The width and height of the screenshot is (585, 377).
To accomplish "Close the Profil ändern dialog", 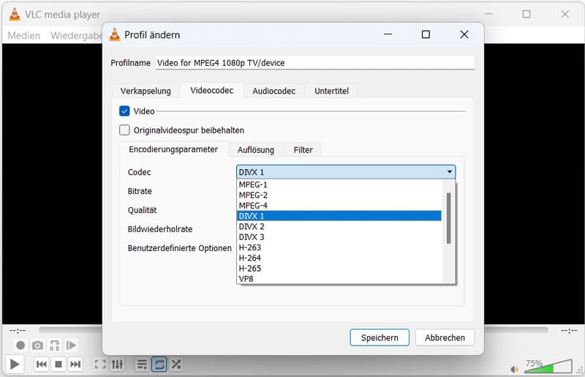I will (x=464, y=34).
